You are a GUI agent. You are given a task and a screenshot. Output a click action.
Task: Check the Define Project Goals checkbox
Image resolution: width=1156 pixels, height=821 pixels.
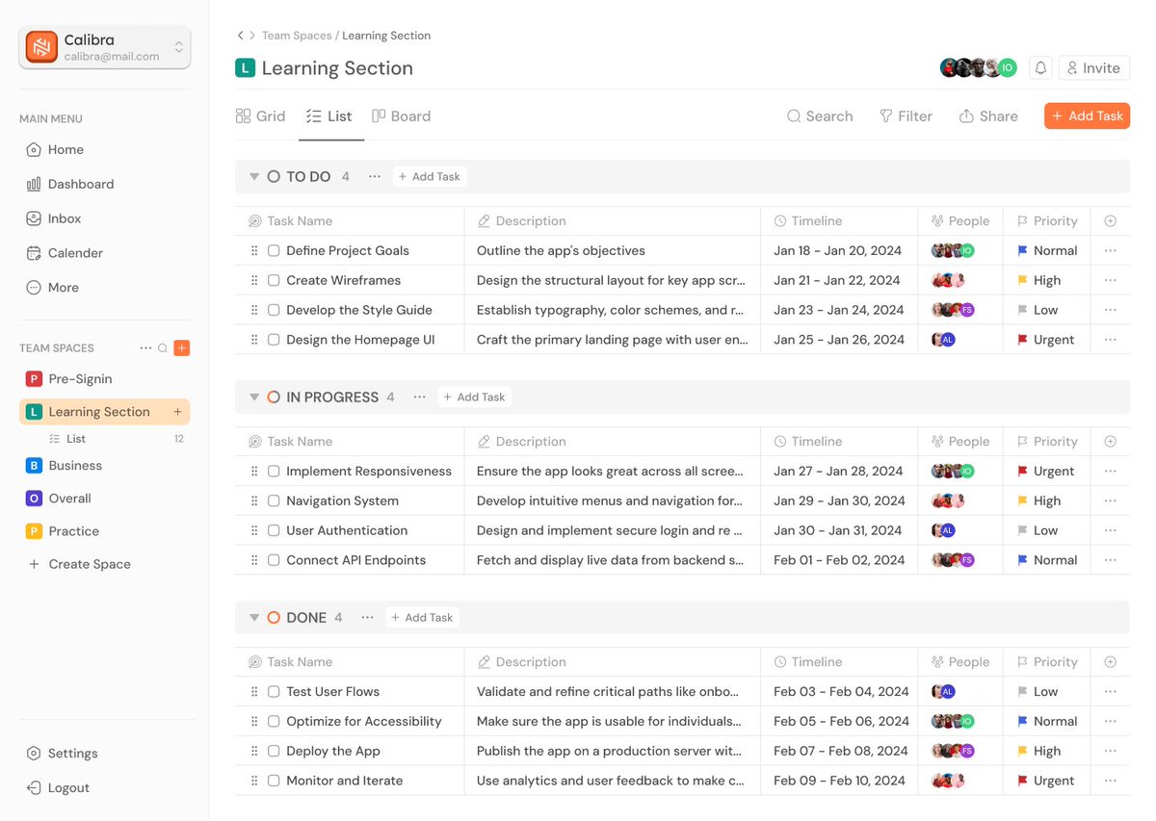274,250
